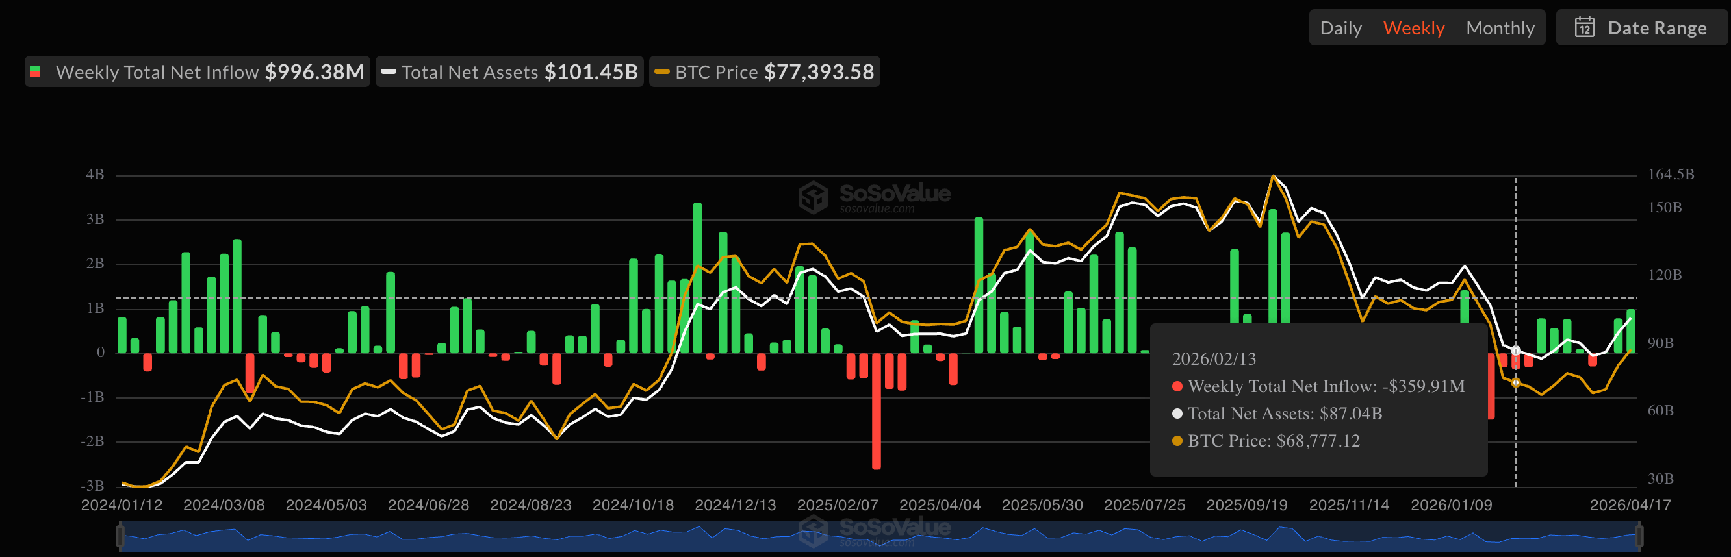Toggle the Total Net Assets line visibility
Screen dimensions: 1731x557
coord(509,72)
